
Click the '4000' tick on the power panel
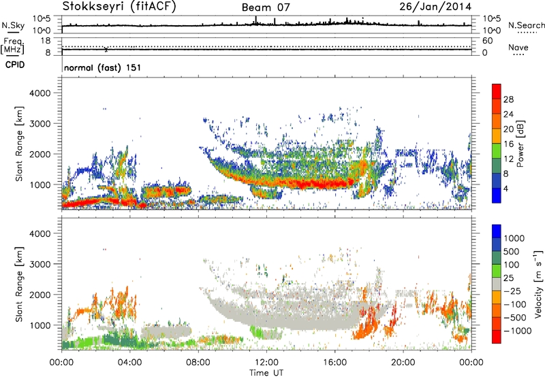coord(40,93)
